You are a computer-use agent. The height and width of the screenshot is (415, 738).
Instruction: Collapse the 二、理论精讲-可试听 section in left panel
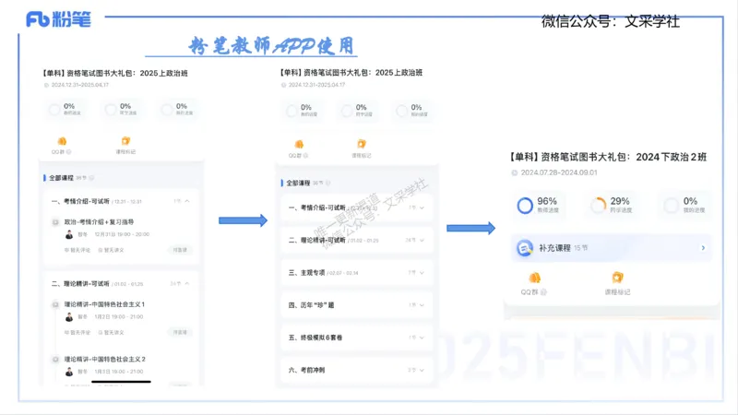[x=187, y=283]
